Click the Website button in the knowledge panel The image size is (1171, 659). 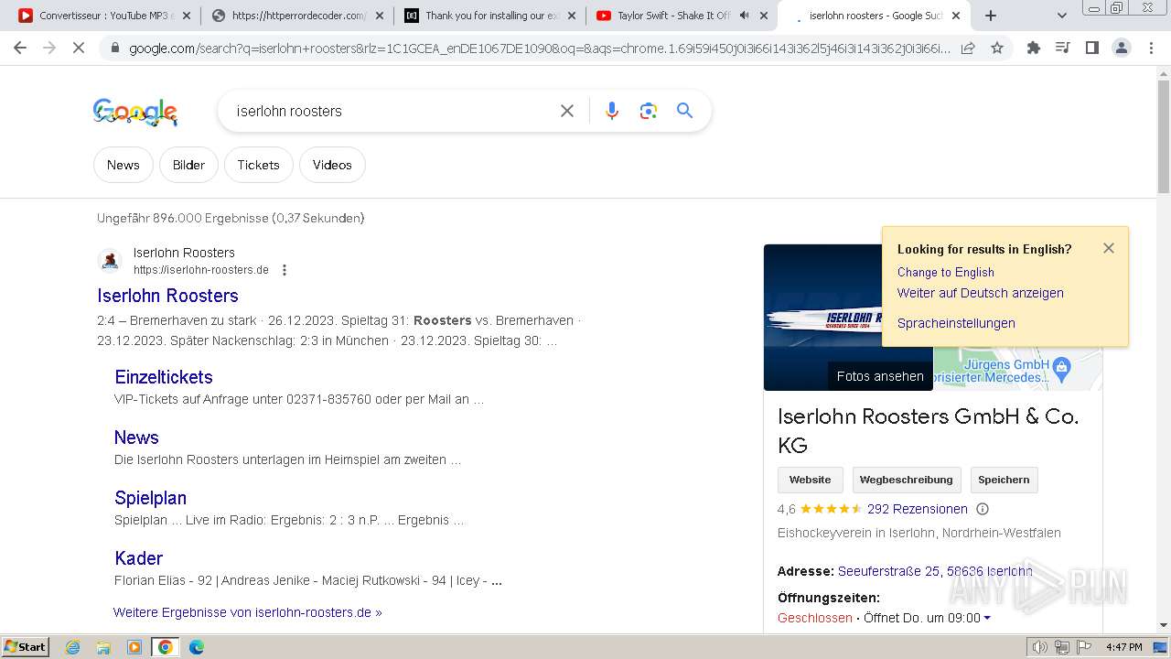click(x=811, y=480)
